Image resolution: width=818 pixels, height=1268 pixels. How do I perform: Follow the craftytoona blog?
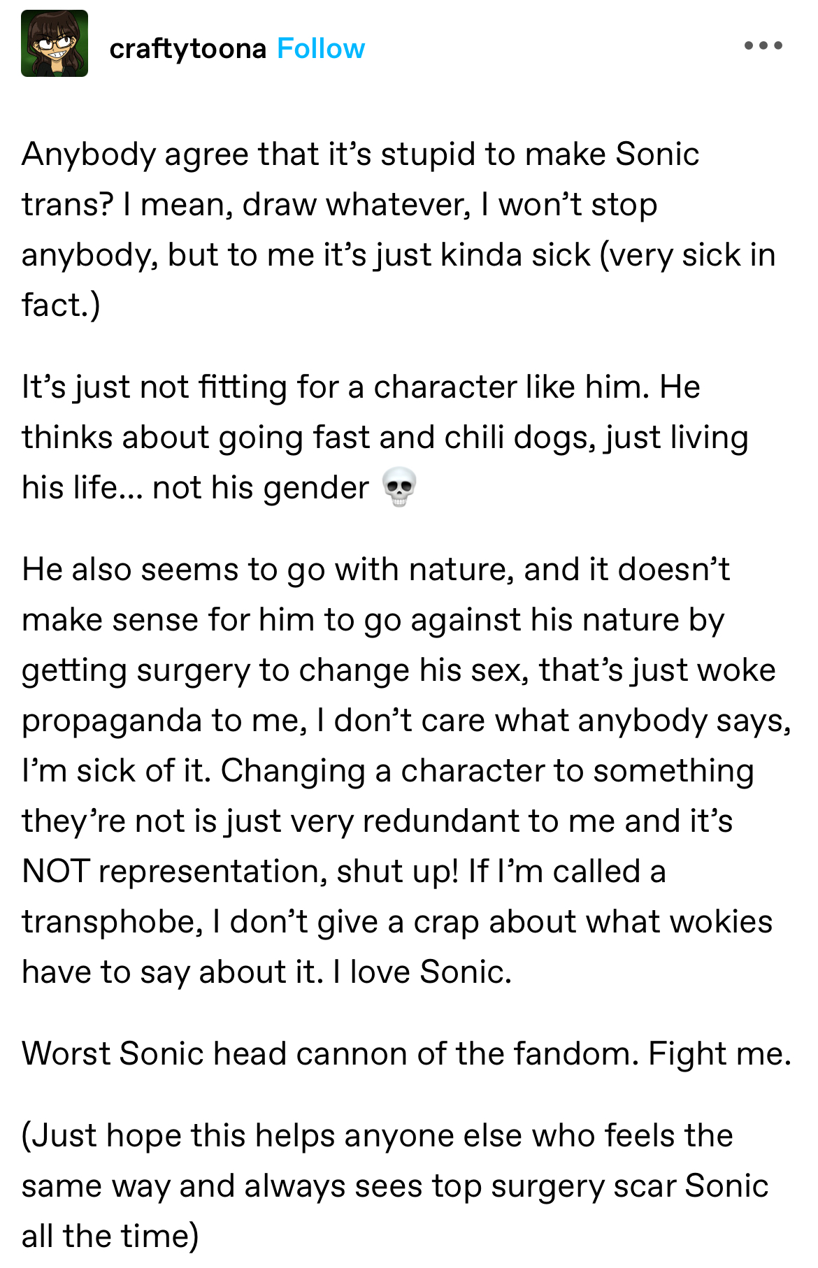pos(321,48)
